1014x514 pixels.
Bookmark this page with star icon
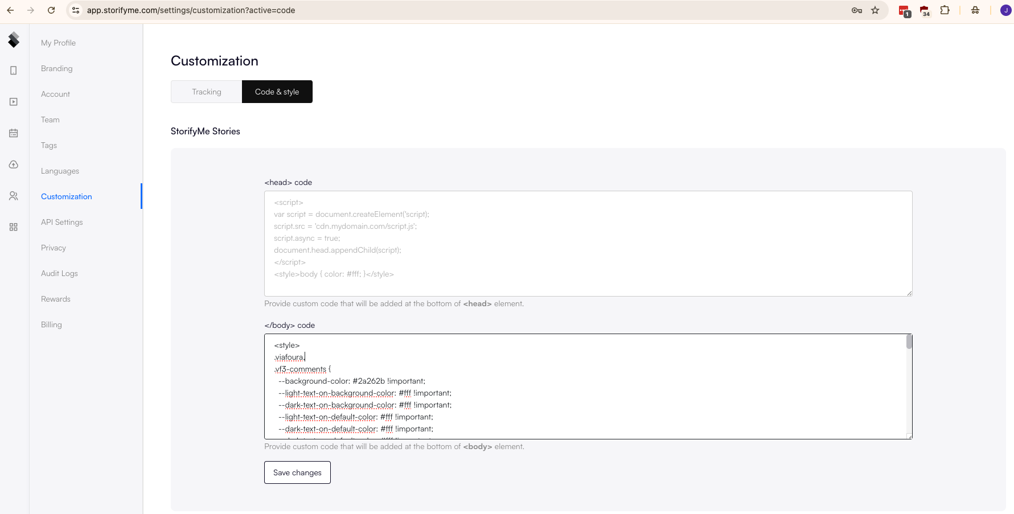click(875, 10)
